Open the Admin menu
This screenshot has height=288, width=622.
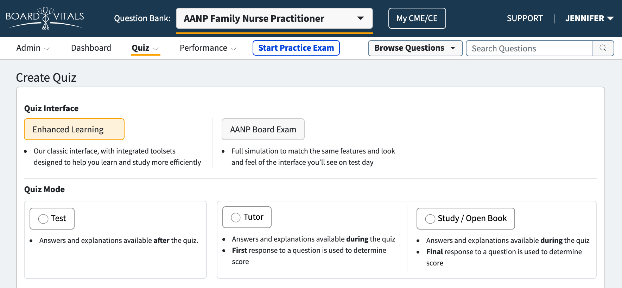point(33,48)
